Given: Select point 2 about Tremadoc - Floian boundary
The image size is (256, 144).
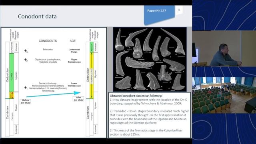Looking at the screenshot, I should point(149,117).
